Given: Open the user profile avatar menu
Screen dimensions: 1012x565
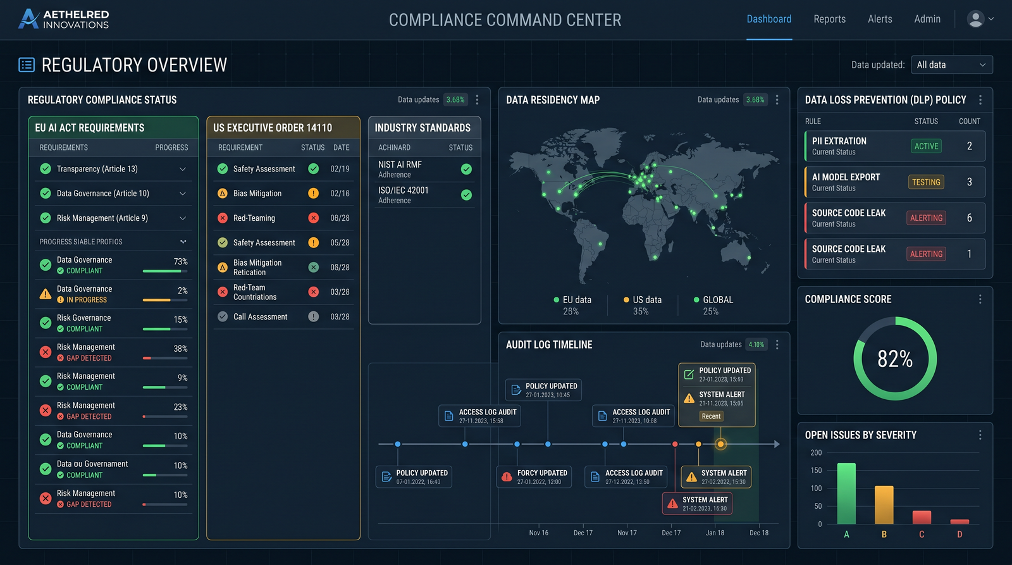Looking at the screenshot, I should coord(975,19).
